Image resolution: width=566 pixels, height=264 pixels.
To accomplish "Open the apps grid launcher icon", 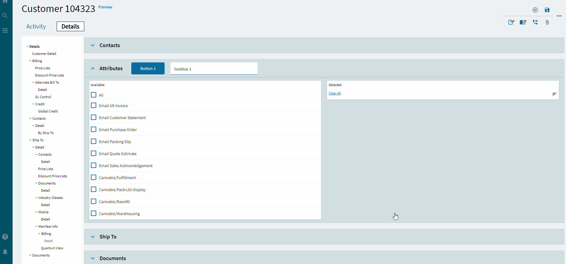I will pos(5,31).
